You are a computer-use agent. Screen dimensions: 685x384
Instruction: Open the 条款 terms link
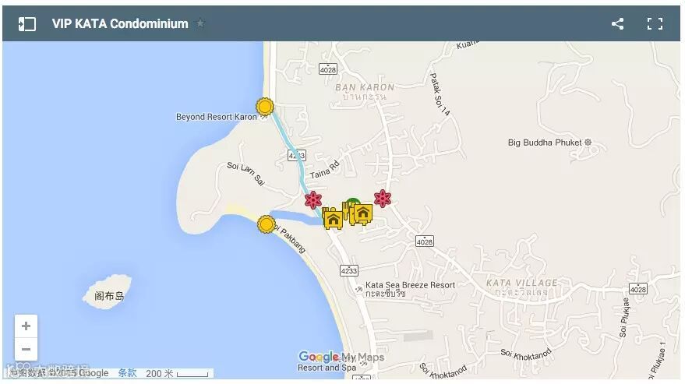127,373
